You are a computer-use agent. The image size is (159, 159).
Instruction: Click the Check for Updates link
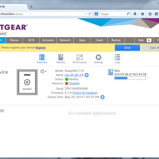(x=85, y=93)
